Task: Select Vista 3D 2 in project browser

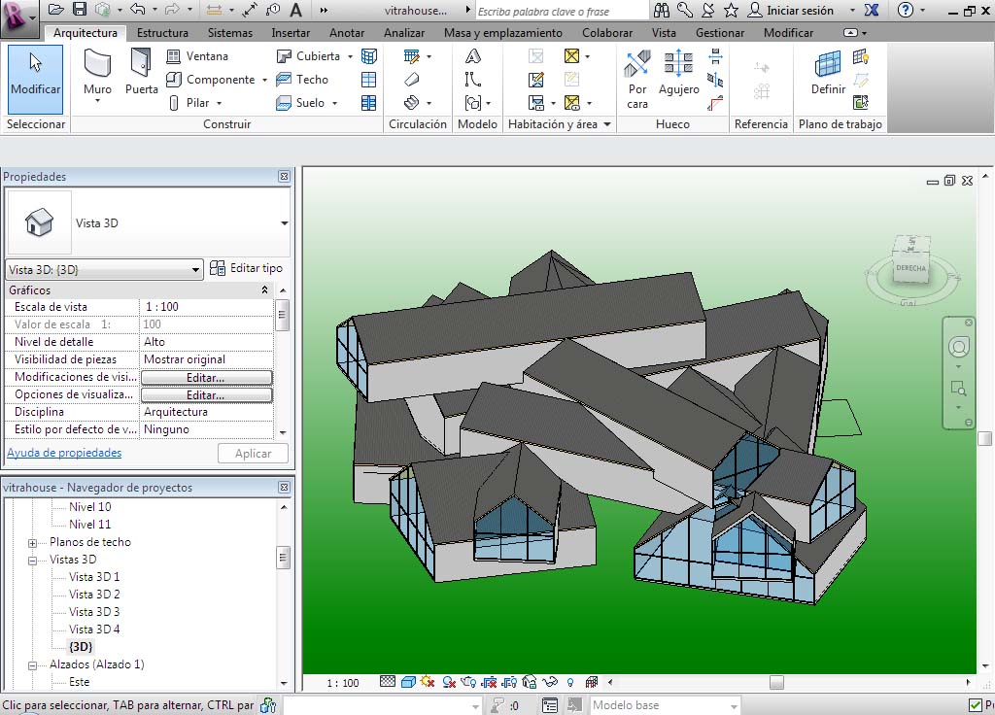Action: [94, 595]
